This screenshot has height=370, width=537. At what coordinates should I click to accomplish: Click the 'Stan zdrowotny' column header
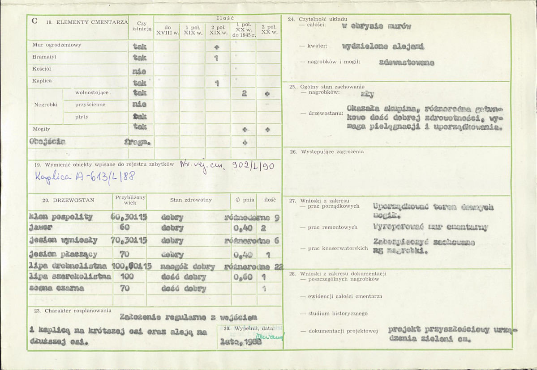coord(191,200)
